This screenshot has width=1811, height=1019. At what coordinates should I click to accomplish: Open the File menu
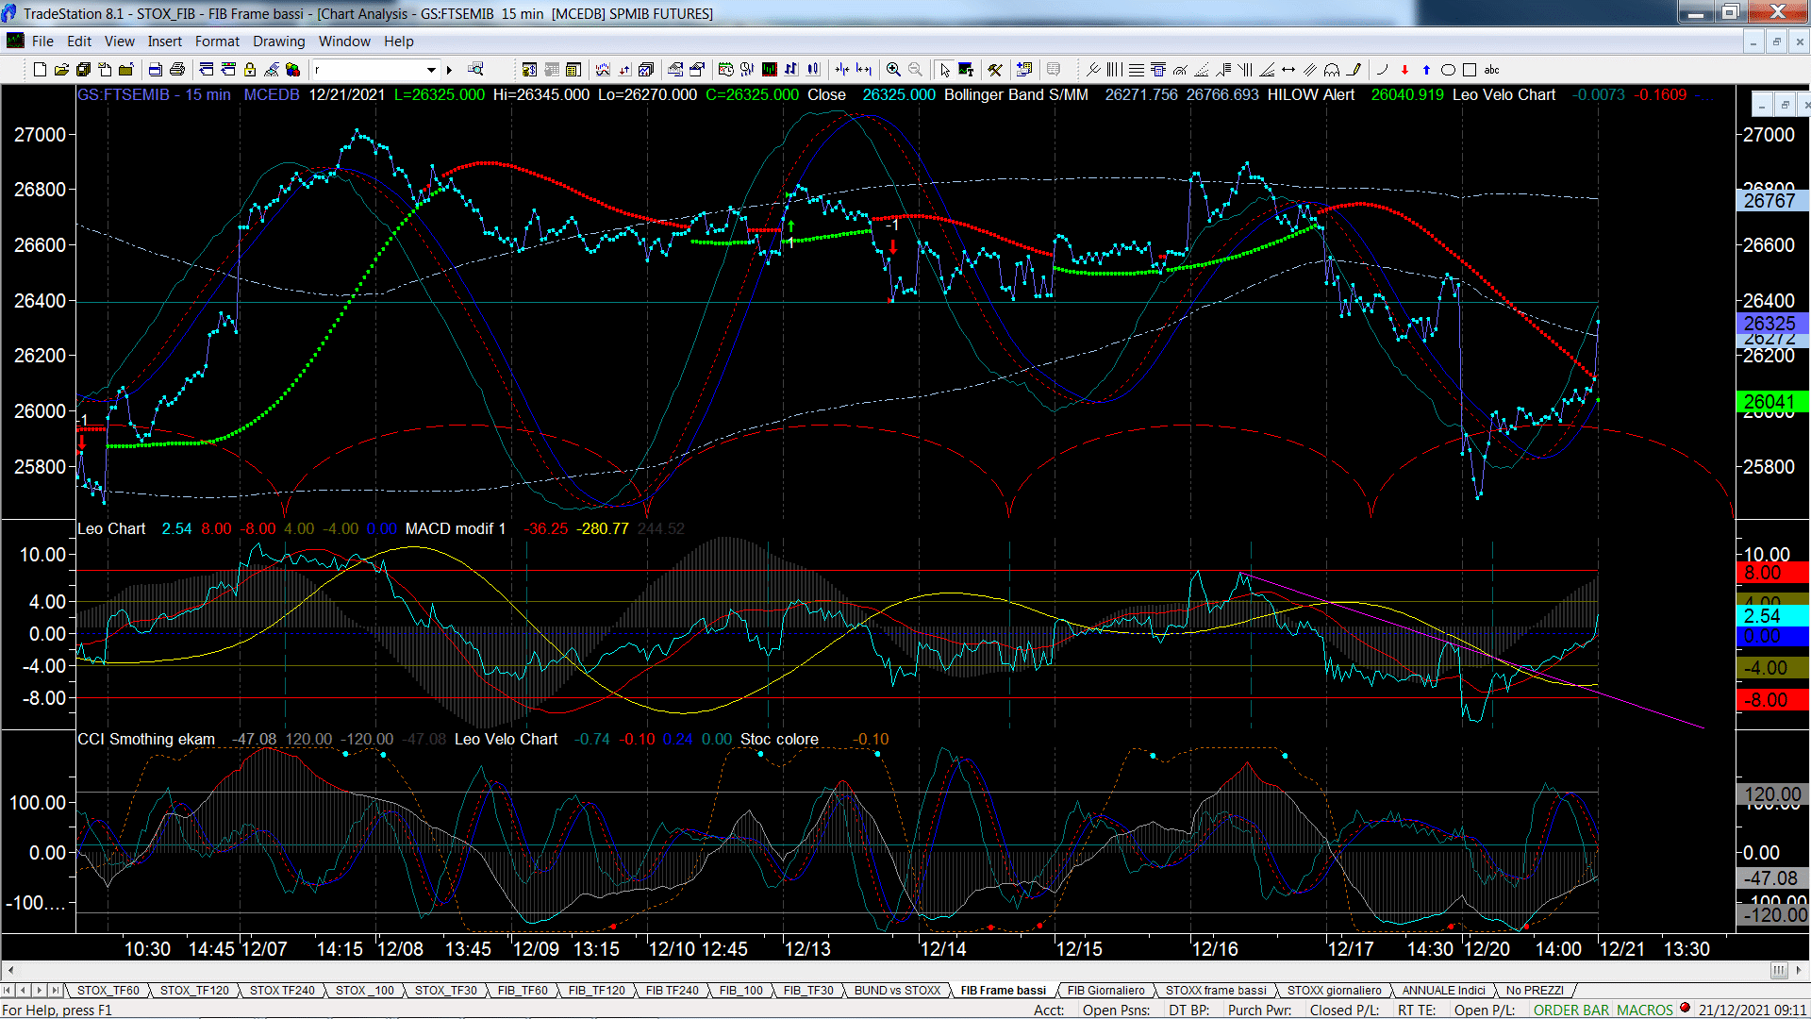(42, 42)
